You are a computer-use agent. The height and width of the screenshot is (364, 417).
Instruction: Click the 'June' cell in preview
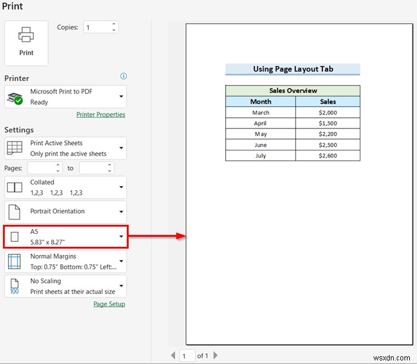coord(261,145)
